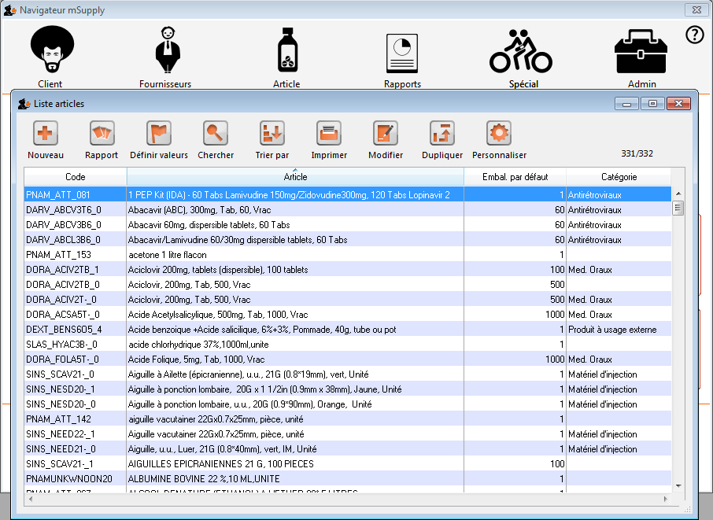Click the vertical scrollbar thumb
This screenshot has height=520, width=713.
[678, 208]
